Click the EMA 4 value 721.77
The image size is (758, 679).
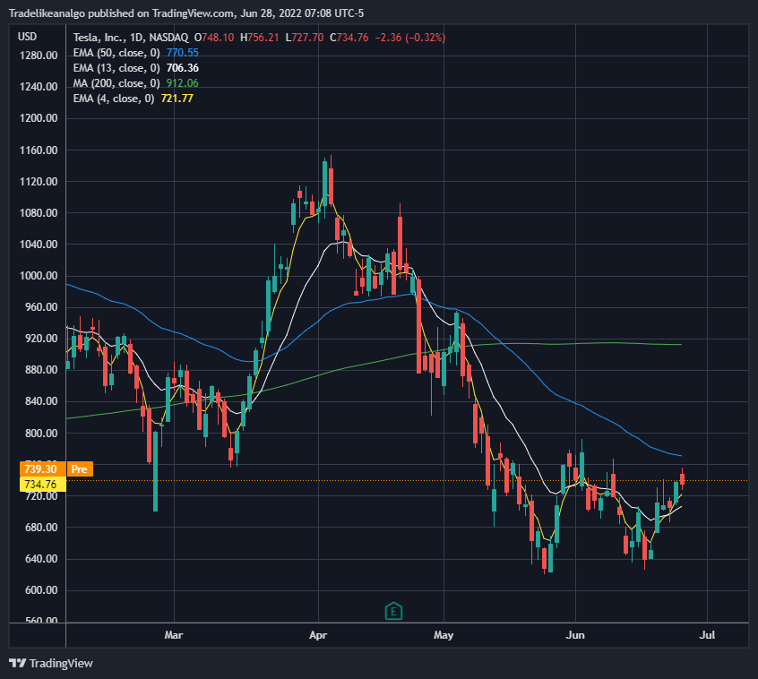coord(177,99)
